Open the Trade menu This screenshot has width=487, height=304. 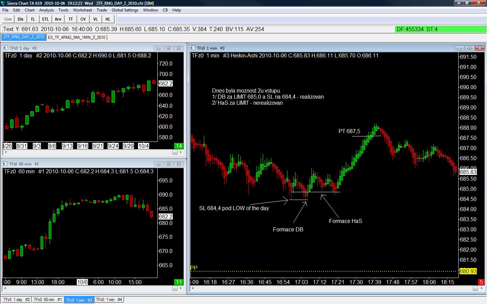(102, 10)
